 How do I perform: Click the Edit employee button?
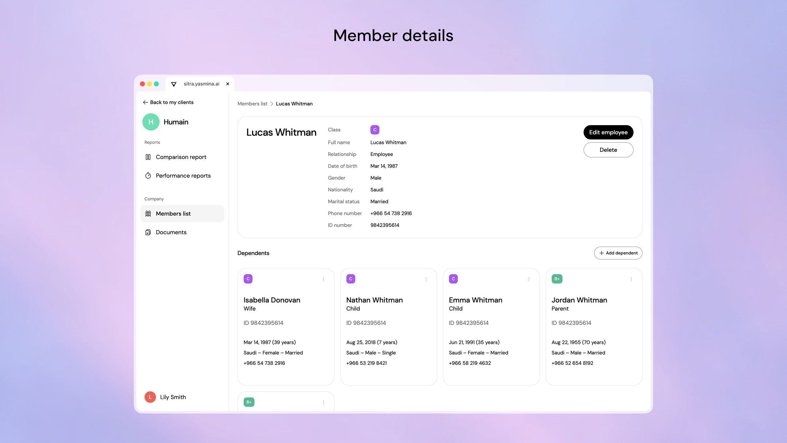[x=608, y=132]
